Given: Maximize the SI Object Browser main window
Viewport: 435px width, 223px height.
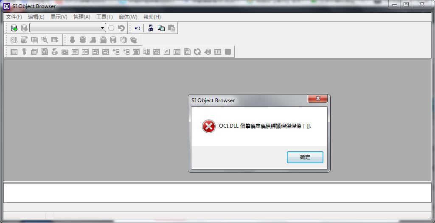Looking at the screenshot, I should tap(406, 4).
